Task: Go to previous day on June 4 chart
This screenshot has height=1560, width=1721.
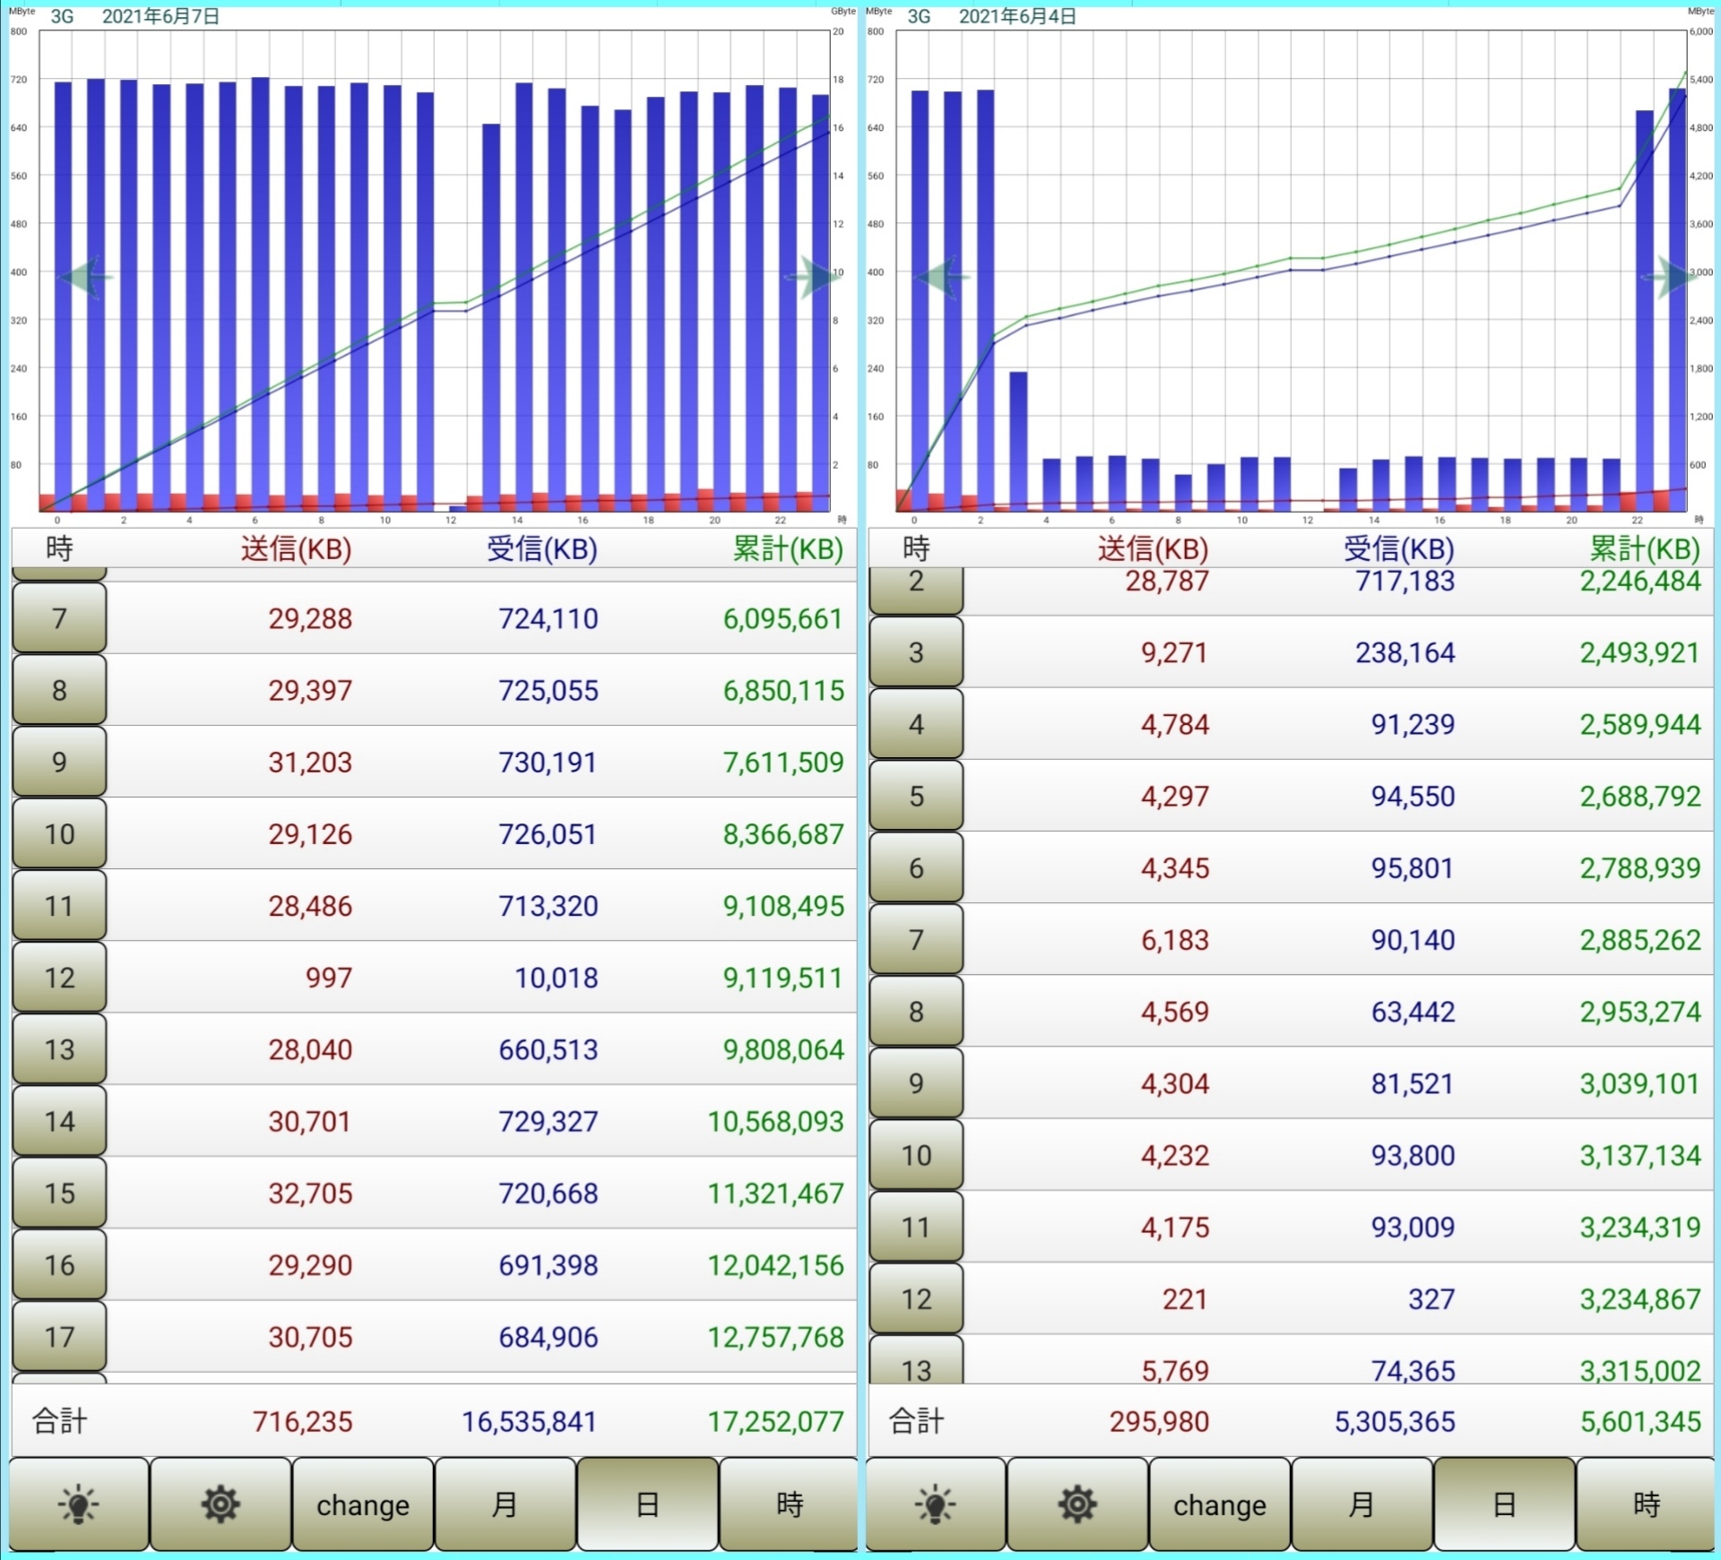Action: [x=941, y=276]
